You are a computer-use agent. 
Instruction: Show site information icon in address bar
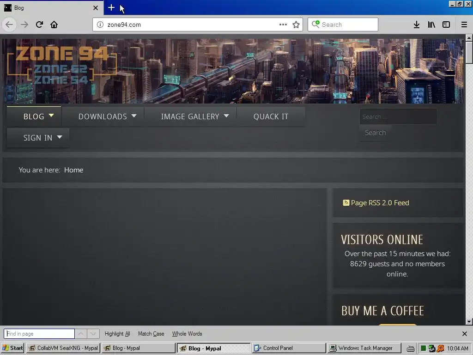click(100, 24)
